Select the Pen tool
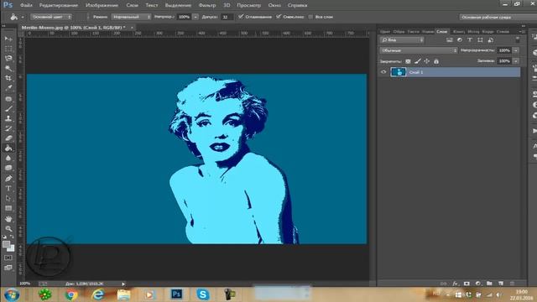This screenshot has height=302, width=537. [x=8, y=179]
